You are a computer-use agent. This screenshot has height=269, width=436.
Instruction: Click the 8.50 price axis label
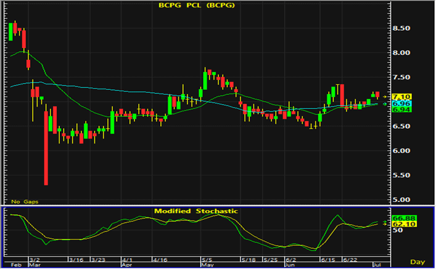(401, 28)
